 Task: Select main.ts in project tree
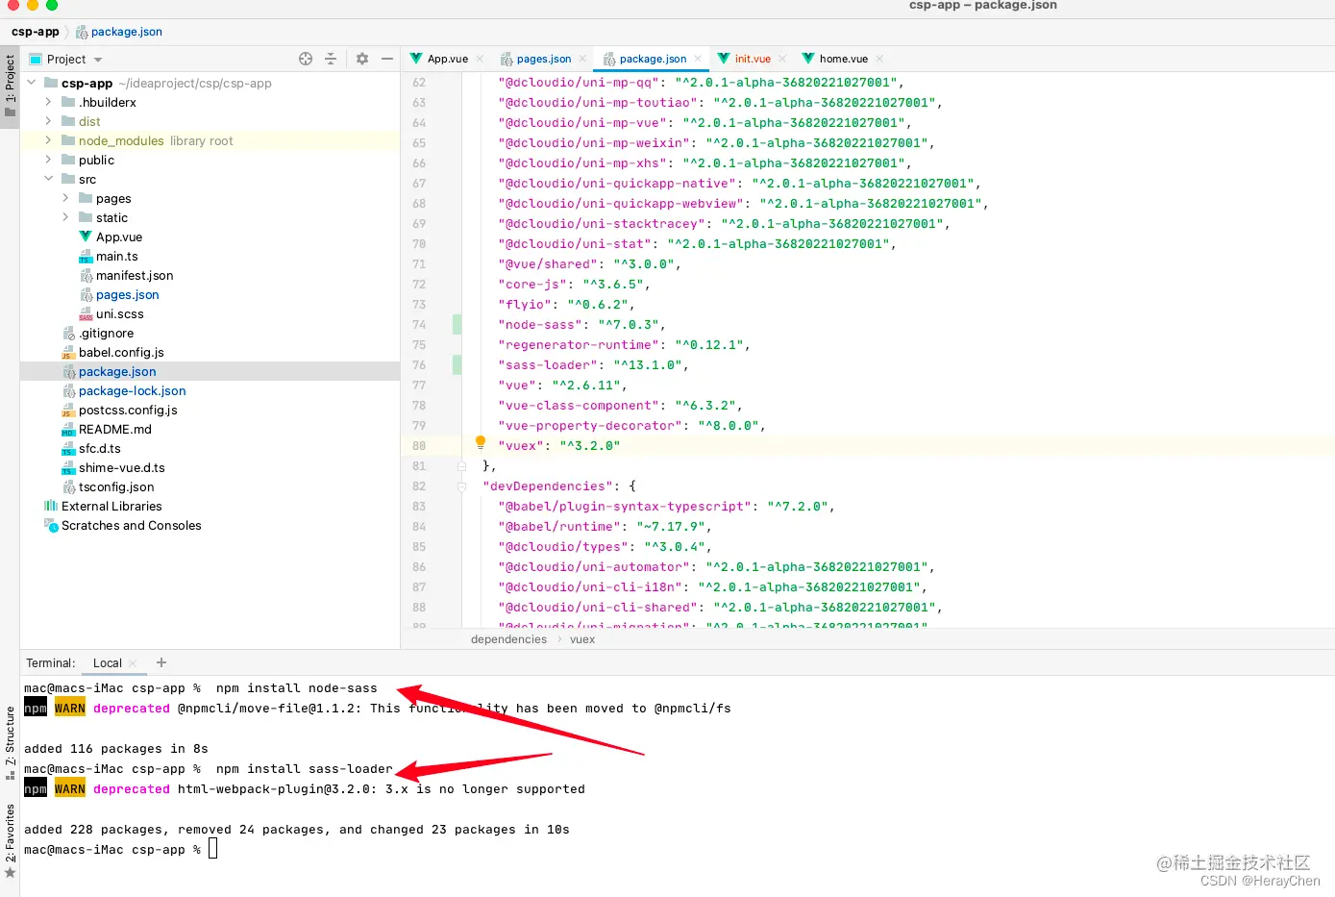click(117, 256)
